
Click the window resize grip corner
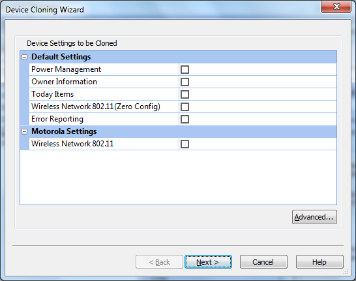pyautogui.click(x=346, y=271)
